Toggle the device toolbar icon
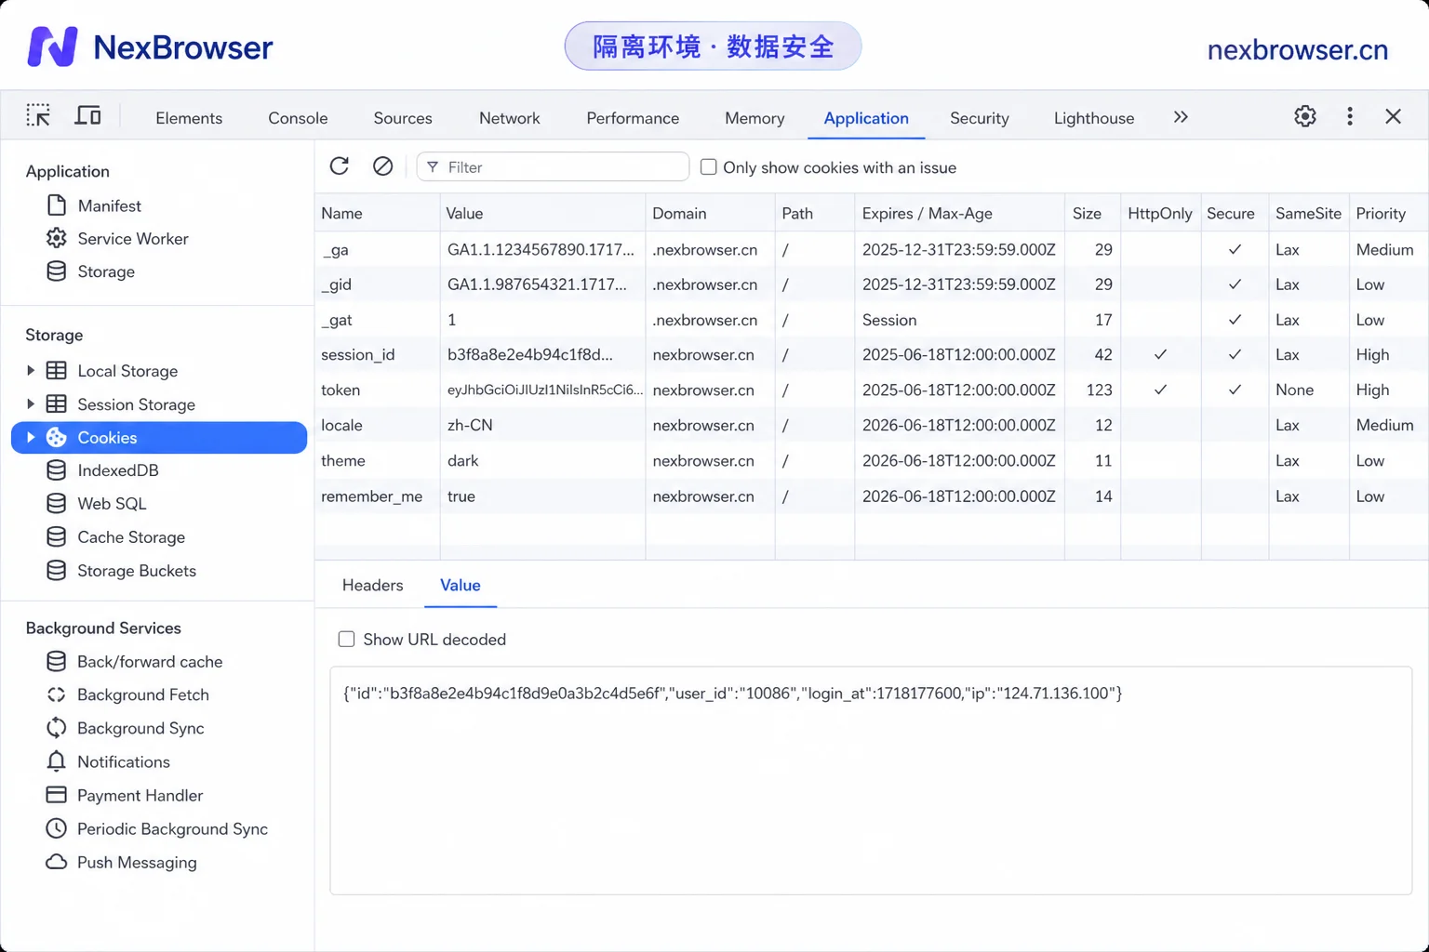This screenshot has width=1429, height=952. 87,115
